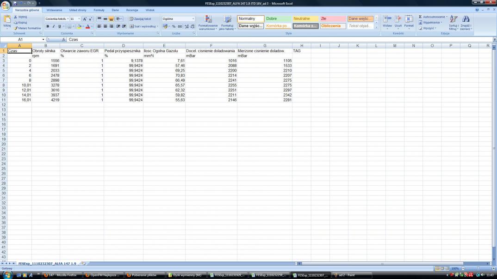
Task: Switch to Mozilla Firefox 147 taskbar window
Action: click(62, 275)
